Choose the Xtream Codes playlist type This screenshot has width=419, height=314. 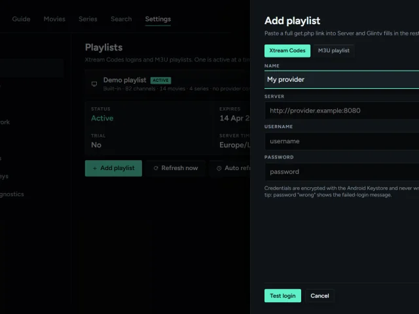pos(287,51)
